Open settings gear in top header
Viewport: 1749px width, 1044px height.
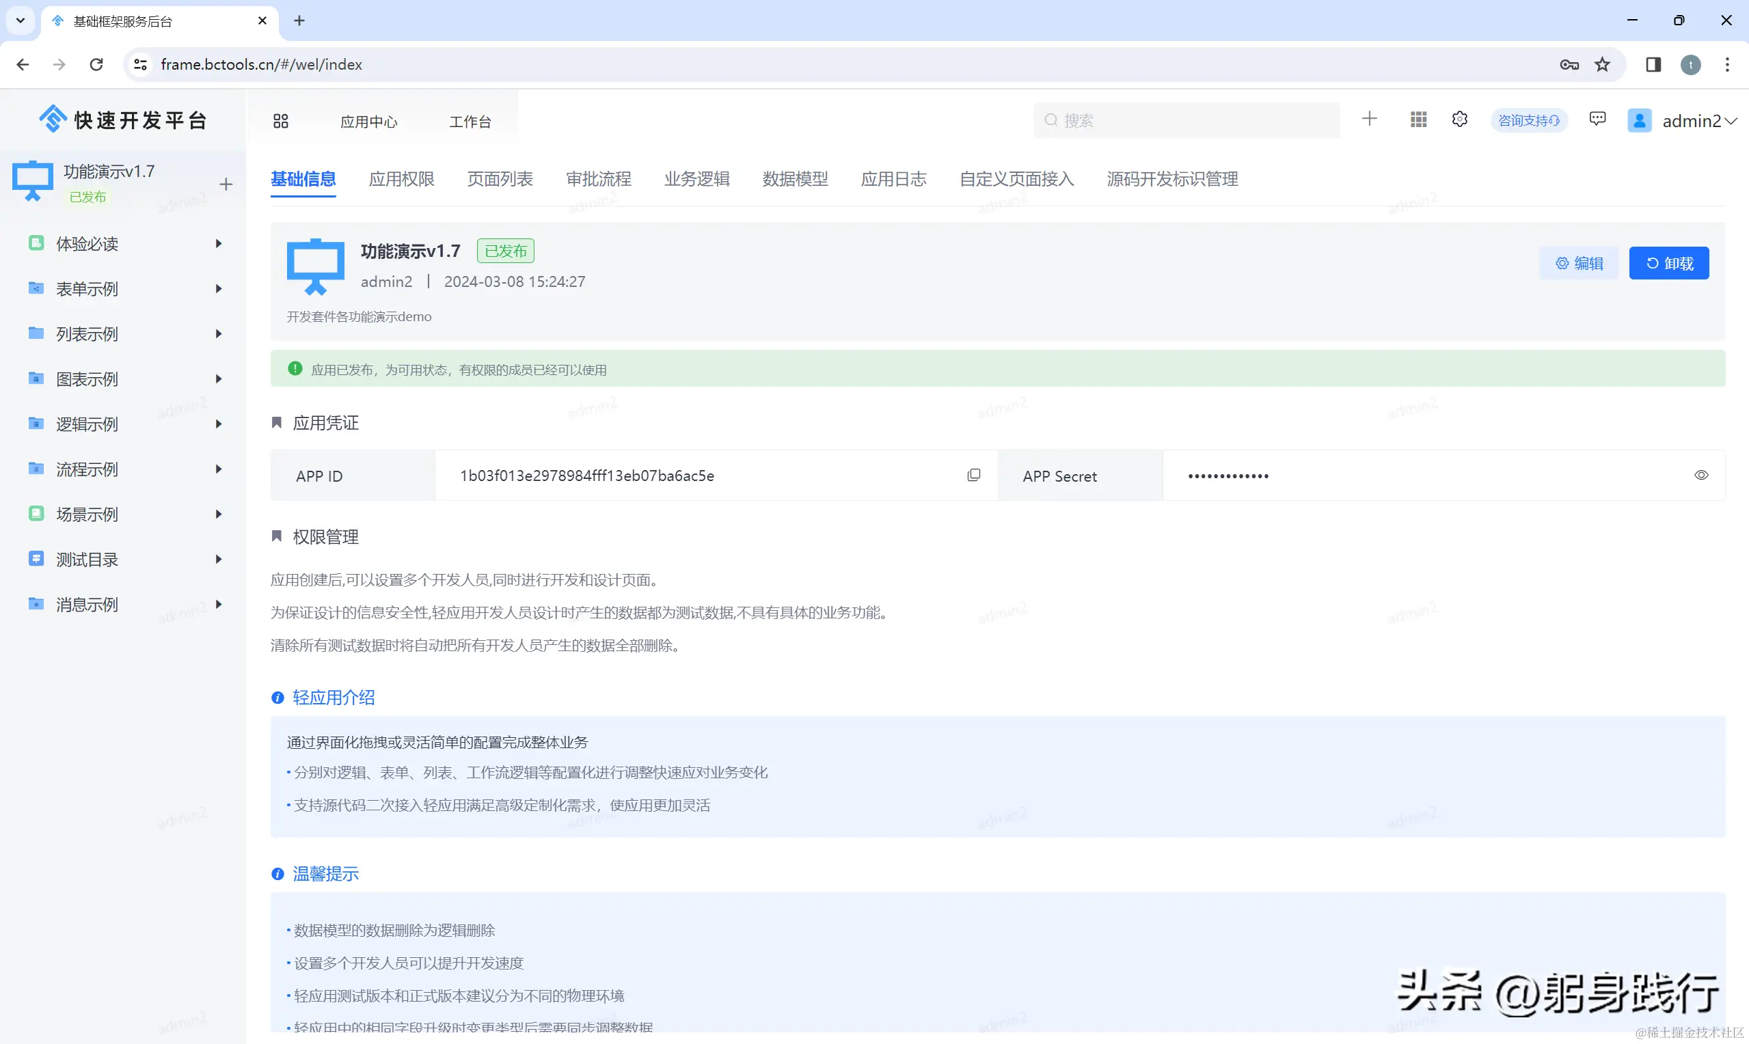pos(1460,120)
